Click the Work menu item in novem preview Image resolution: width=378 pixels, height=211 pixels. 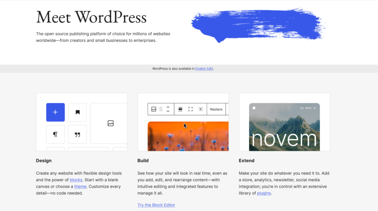click(308, 108)
